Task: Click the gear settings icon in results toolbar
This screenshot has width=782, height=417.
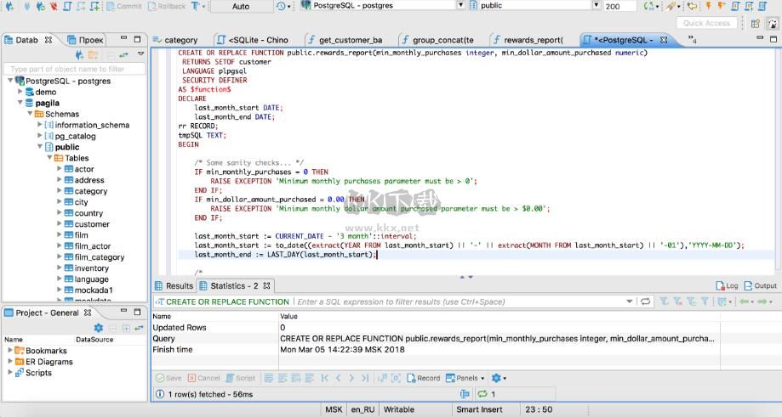Action: point(497,378)
